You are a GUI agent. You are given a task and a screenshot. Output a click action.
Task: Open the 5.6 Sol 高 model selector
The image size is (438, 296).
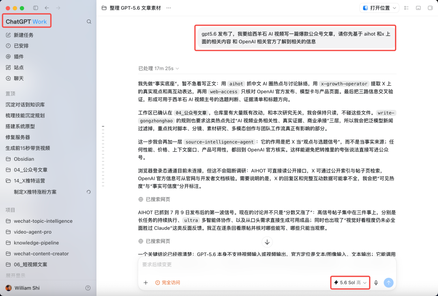[350, 283]
